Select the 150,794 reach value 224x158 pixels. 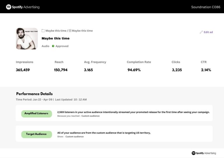61,70
